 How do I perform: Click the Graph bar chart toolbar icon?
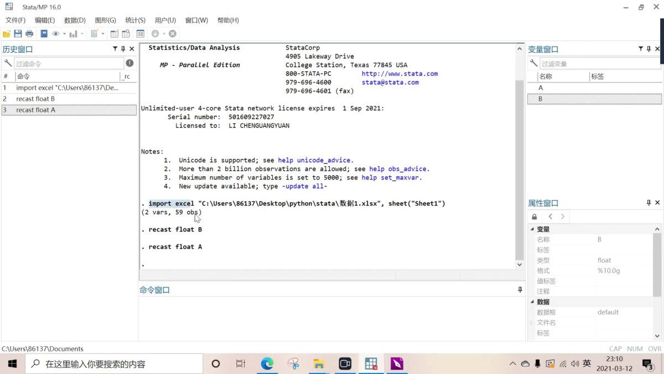tap(73, 34)
